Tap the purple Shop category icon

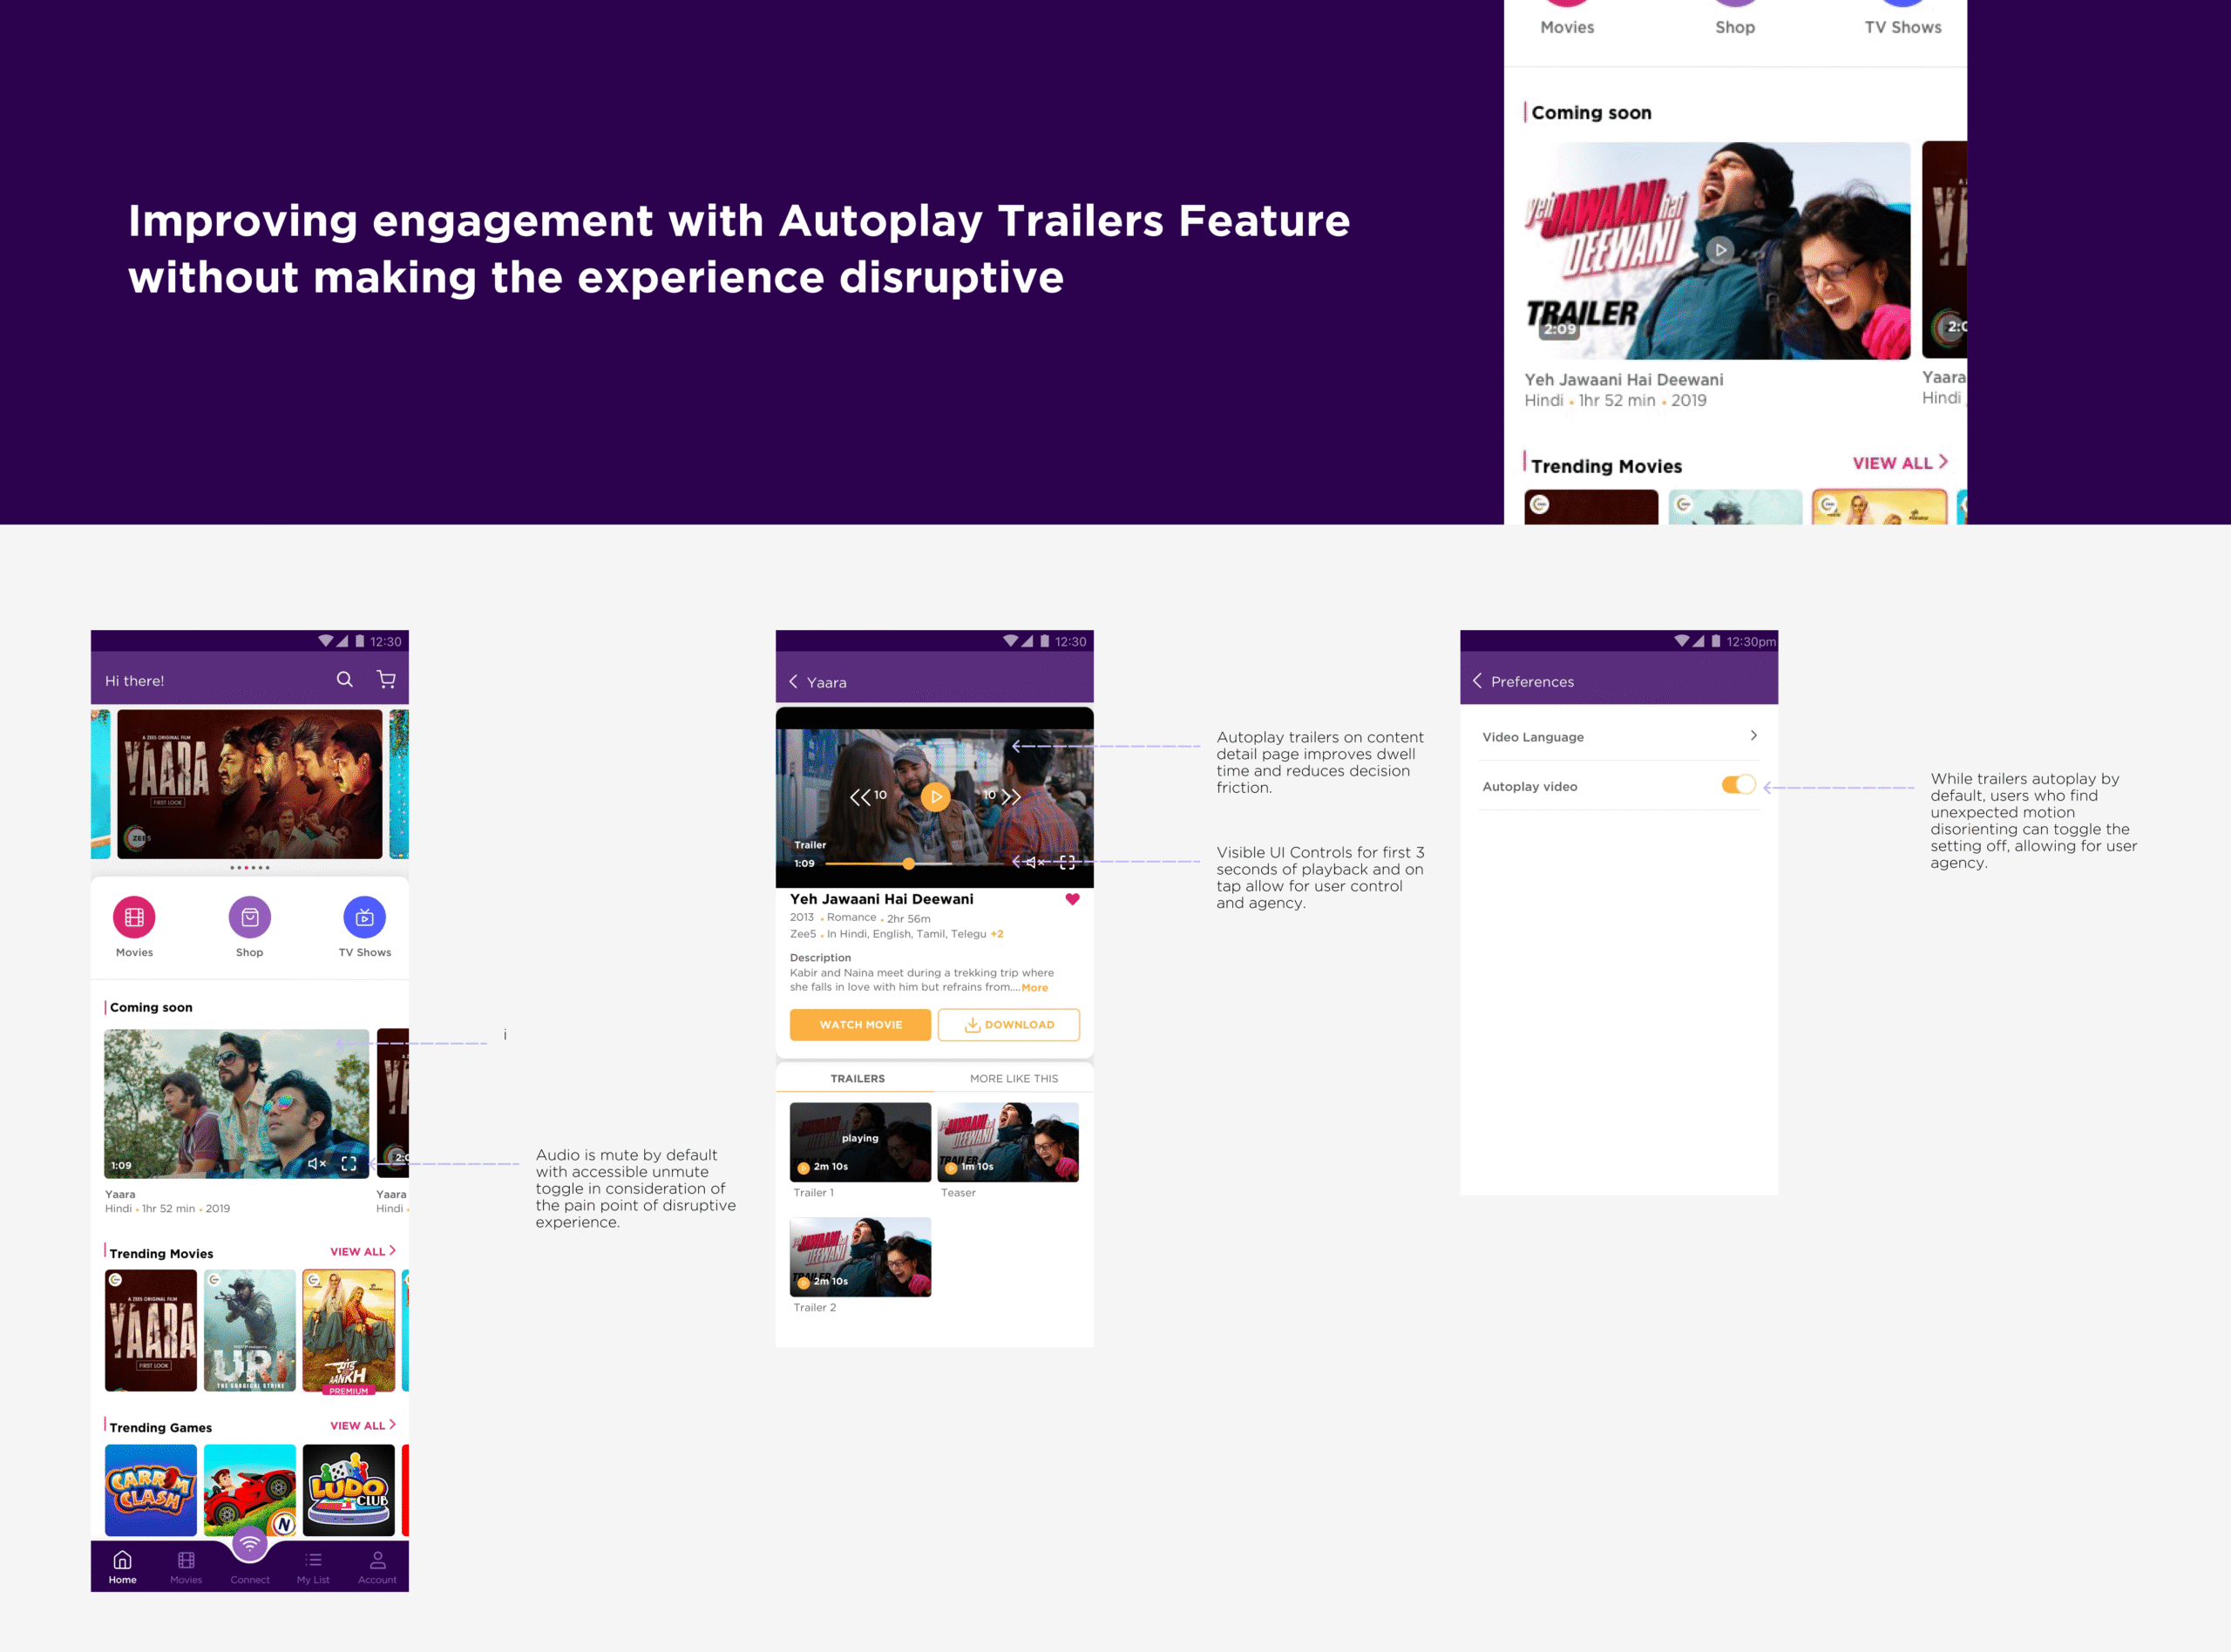249,917
